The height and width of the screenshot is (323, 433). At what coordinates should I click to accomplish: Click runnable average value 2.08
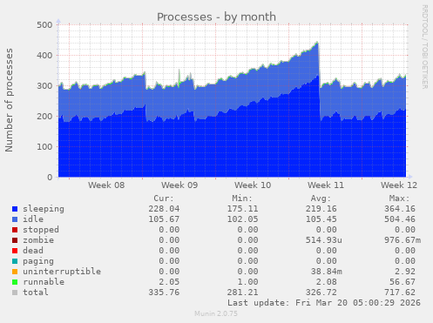326,282
